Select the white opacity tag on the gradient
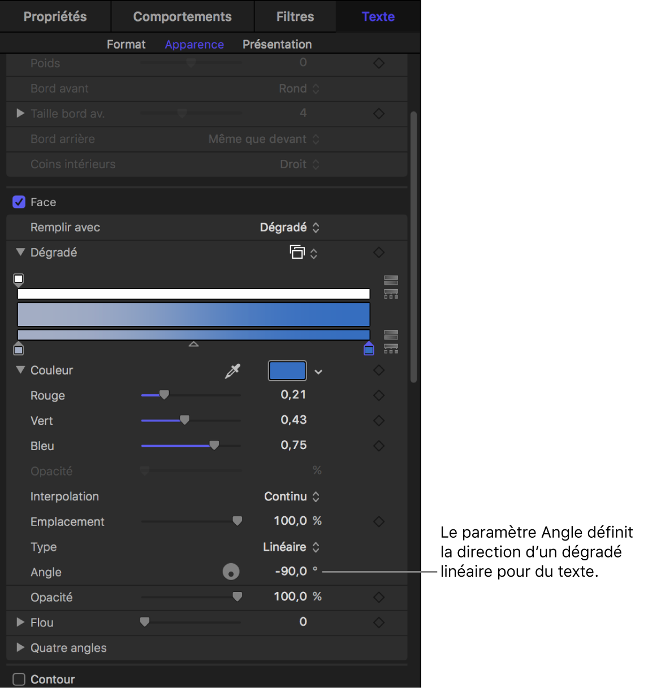 pos(19,280)
